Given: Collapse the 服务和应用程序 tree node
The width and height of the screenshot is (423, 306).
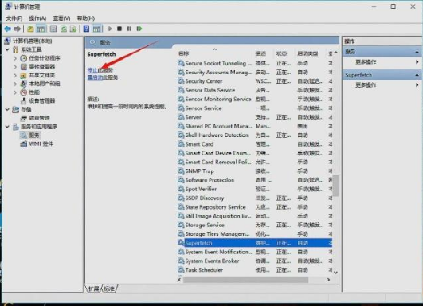Looking at the screenshot, I should [x=7, y=126].
